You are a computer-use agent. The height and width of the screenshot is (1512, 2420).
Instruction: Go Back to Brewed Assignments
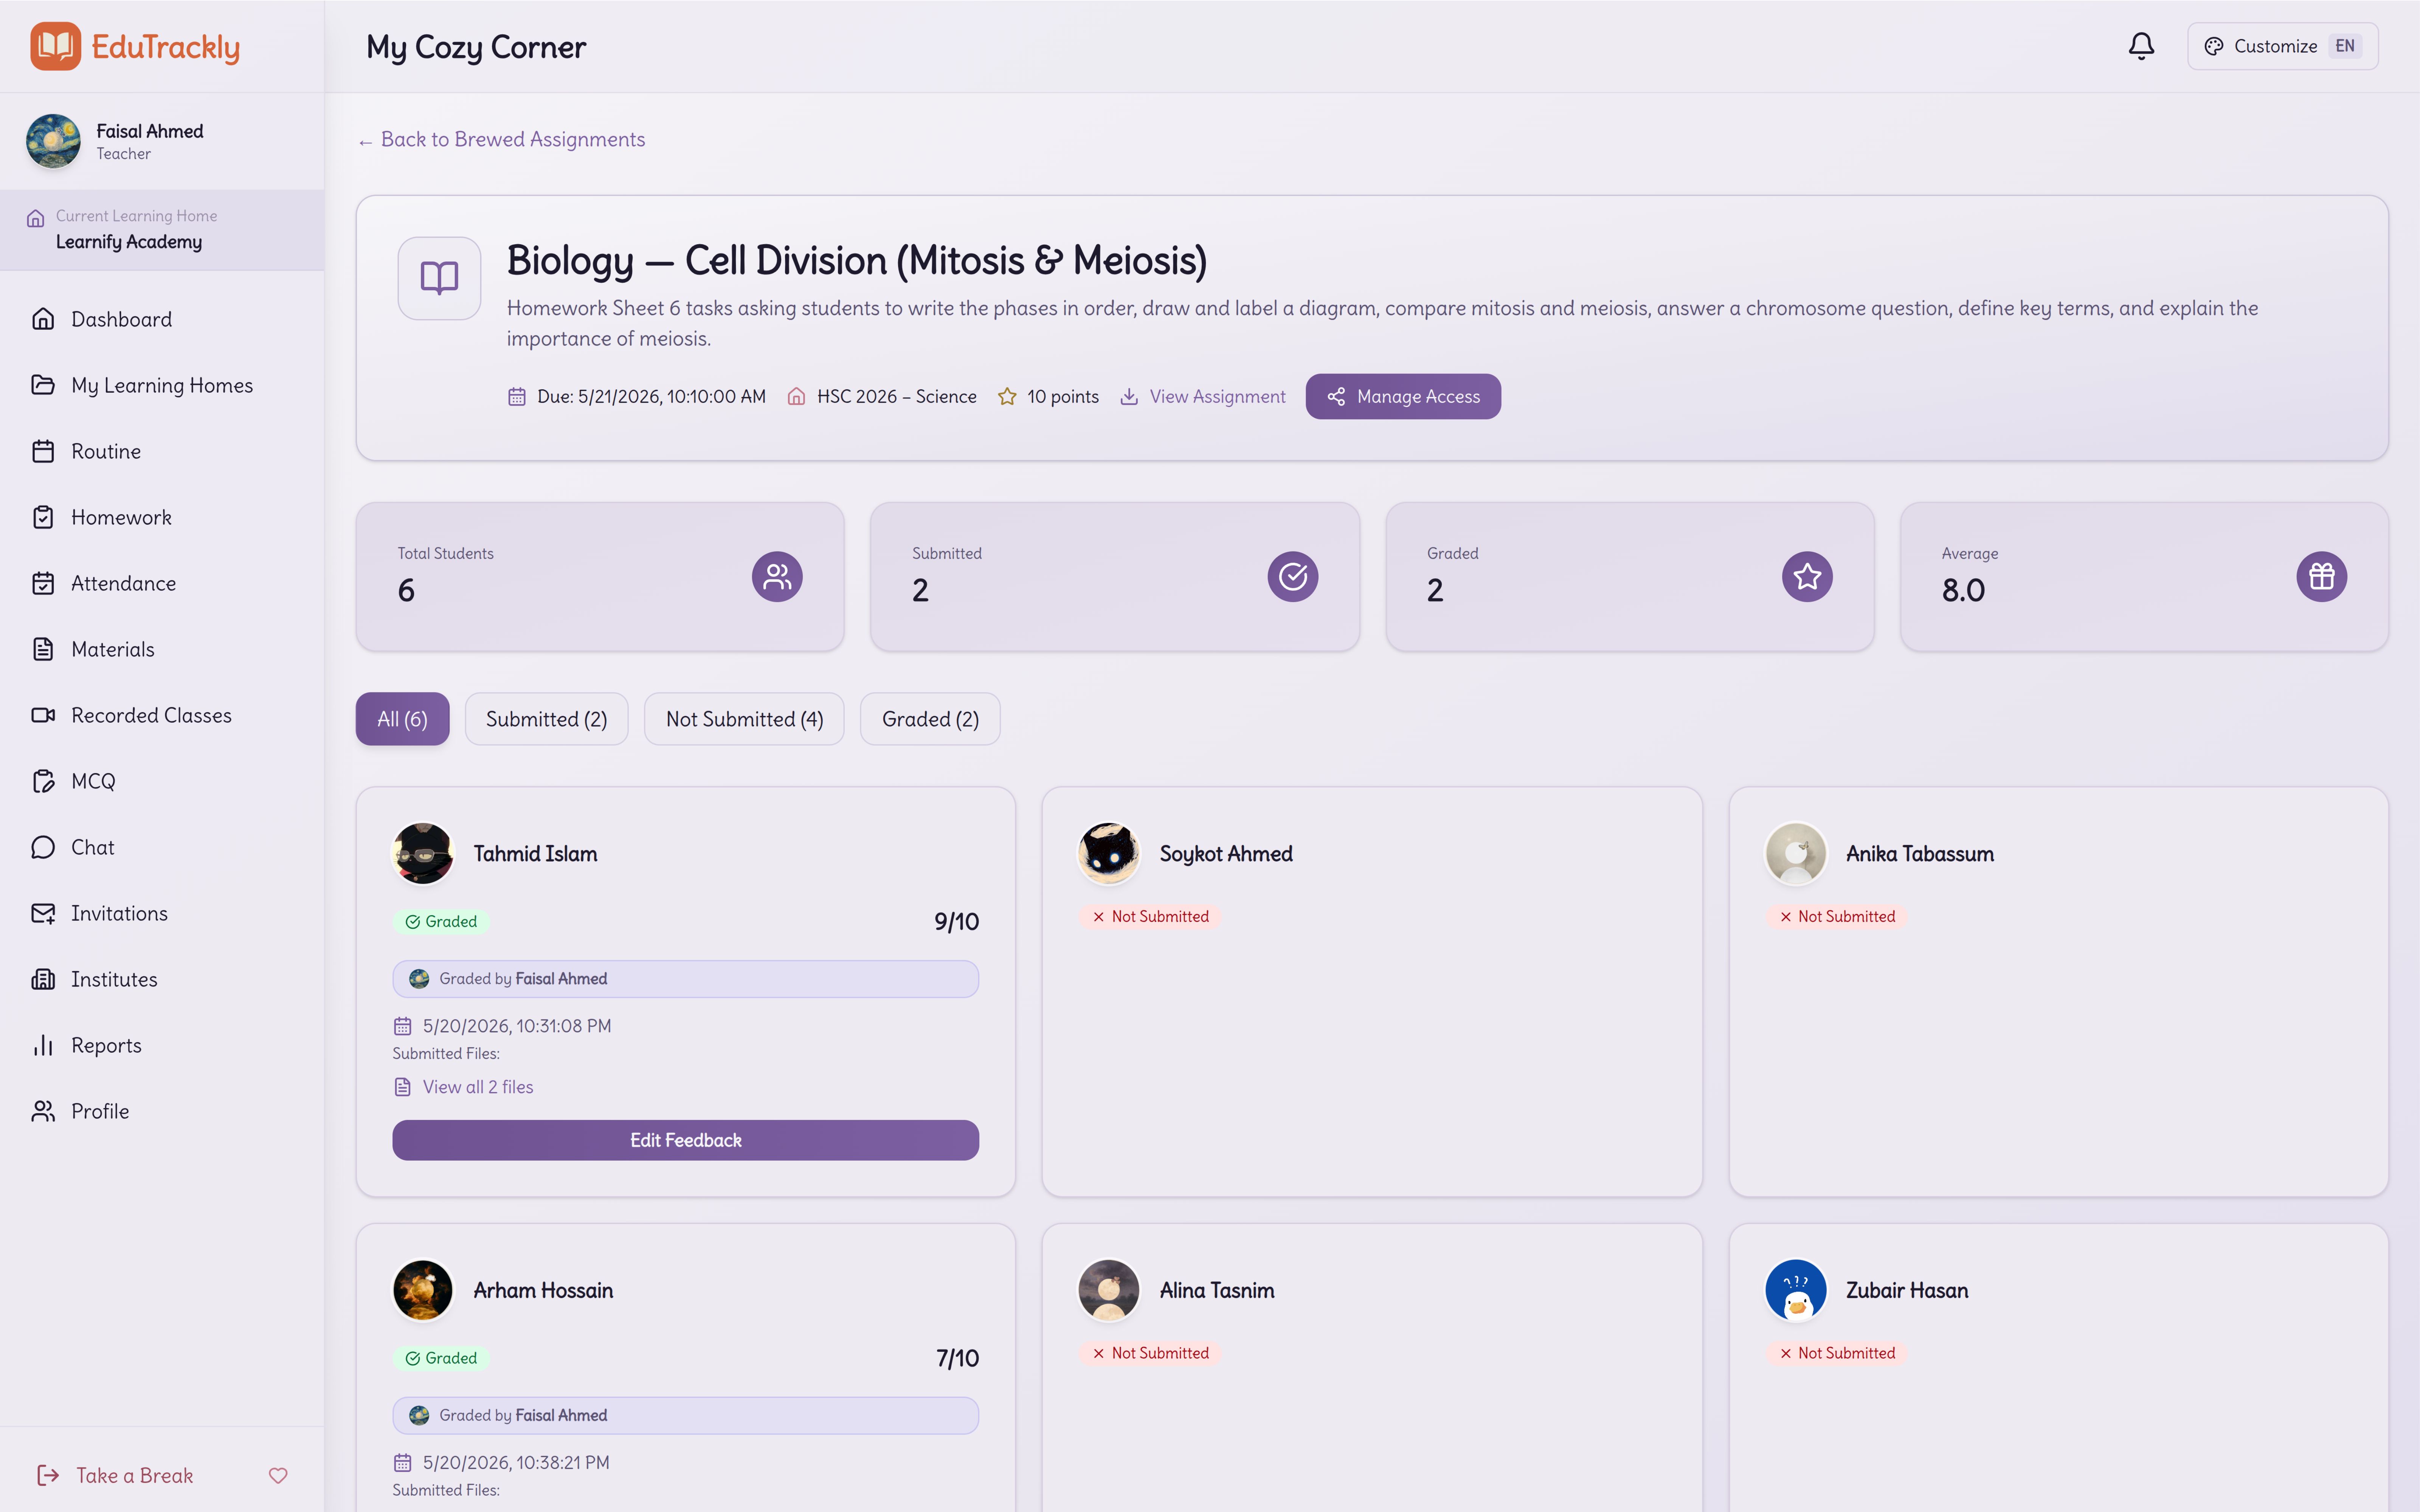(502, 139)
